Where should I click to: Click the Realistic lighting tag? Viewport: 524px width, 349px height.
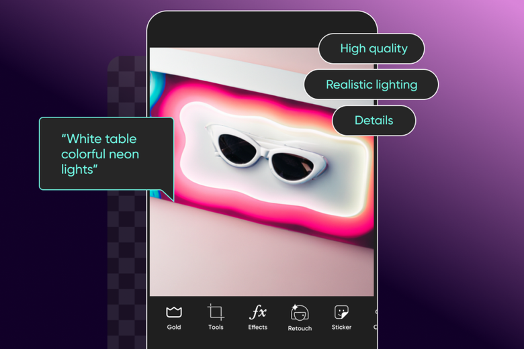372,85
